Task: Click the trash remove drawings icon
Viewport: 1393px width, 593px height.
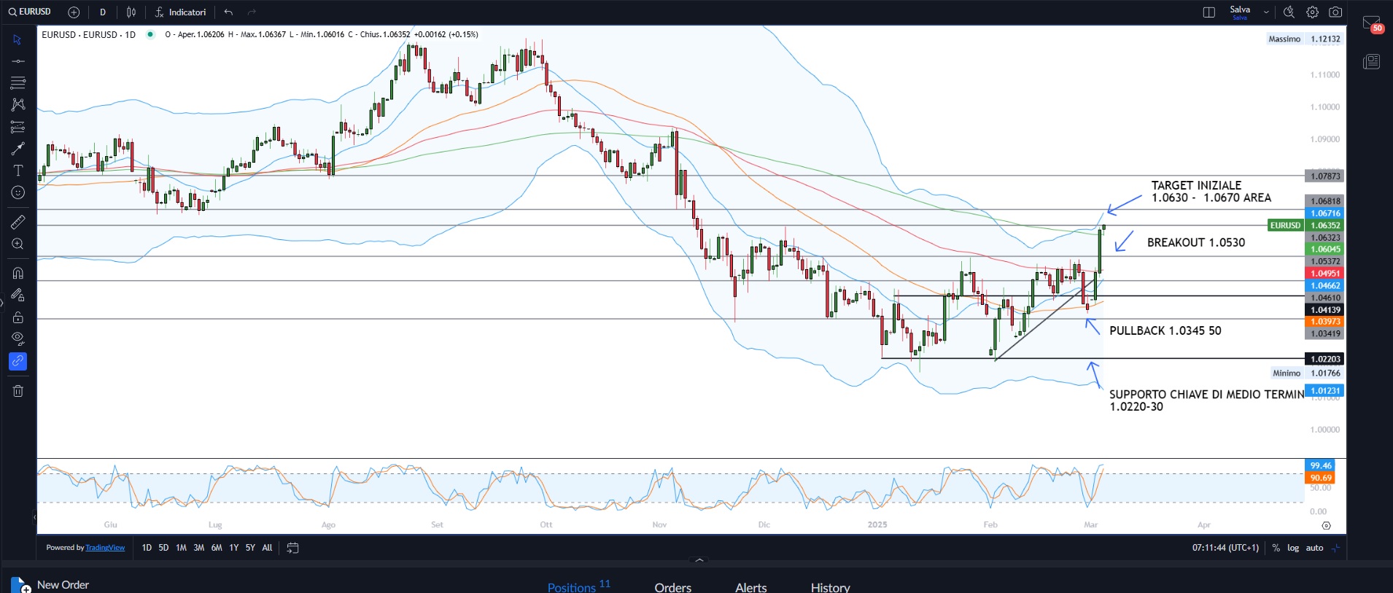Action: (18, 391)
